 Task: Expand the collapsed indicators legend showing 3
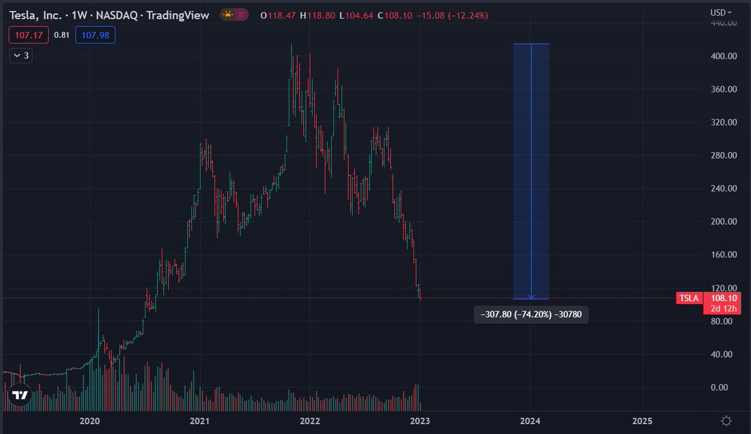click(22, 56)
